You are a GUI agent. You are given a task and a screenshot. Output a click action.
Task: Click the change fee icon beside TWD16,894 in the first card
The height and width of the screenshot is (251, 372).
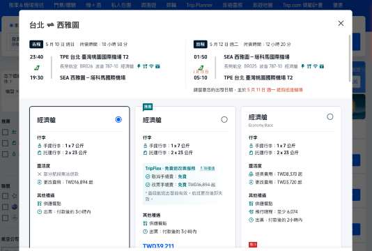40,182
